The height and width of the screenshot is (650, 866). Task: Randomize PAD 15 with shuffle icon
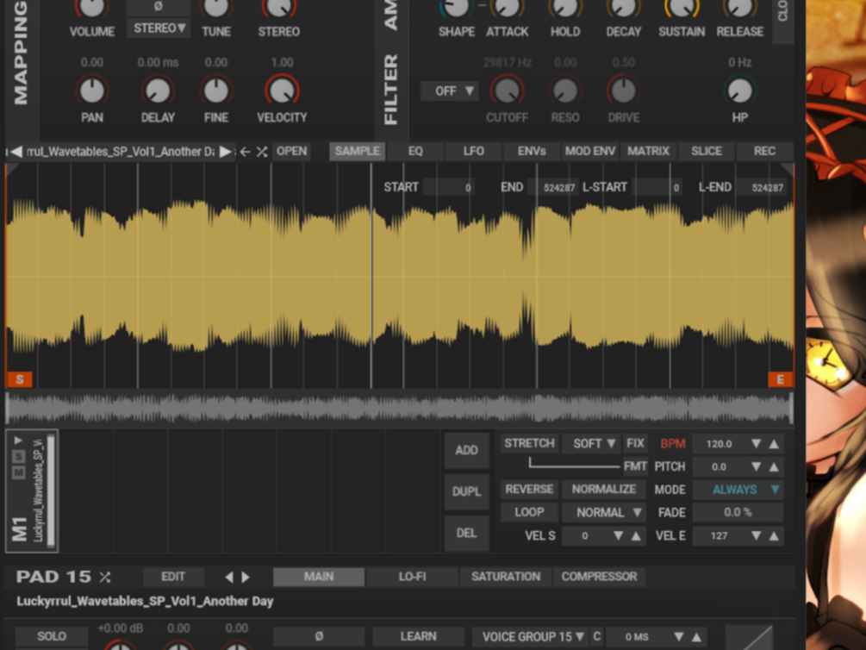(x=105, y=577)
